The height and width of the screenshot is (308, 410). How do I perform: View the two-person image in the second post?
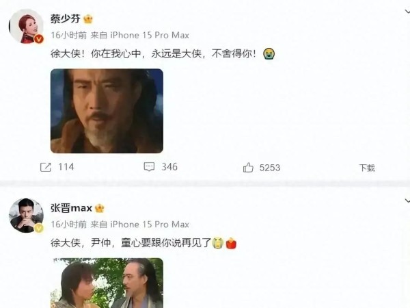tap(107, 283)
